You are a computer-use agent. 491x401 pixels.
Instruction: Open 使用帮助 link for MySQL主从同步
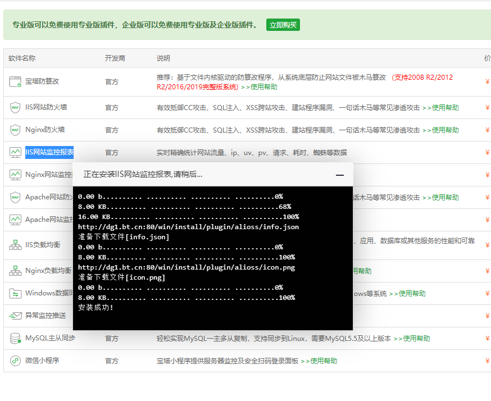point(412,339)
